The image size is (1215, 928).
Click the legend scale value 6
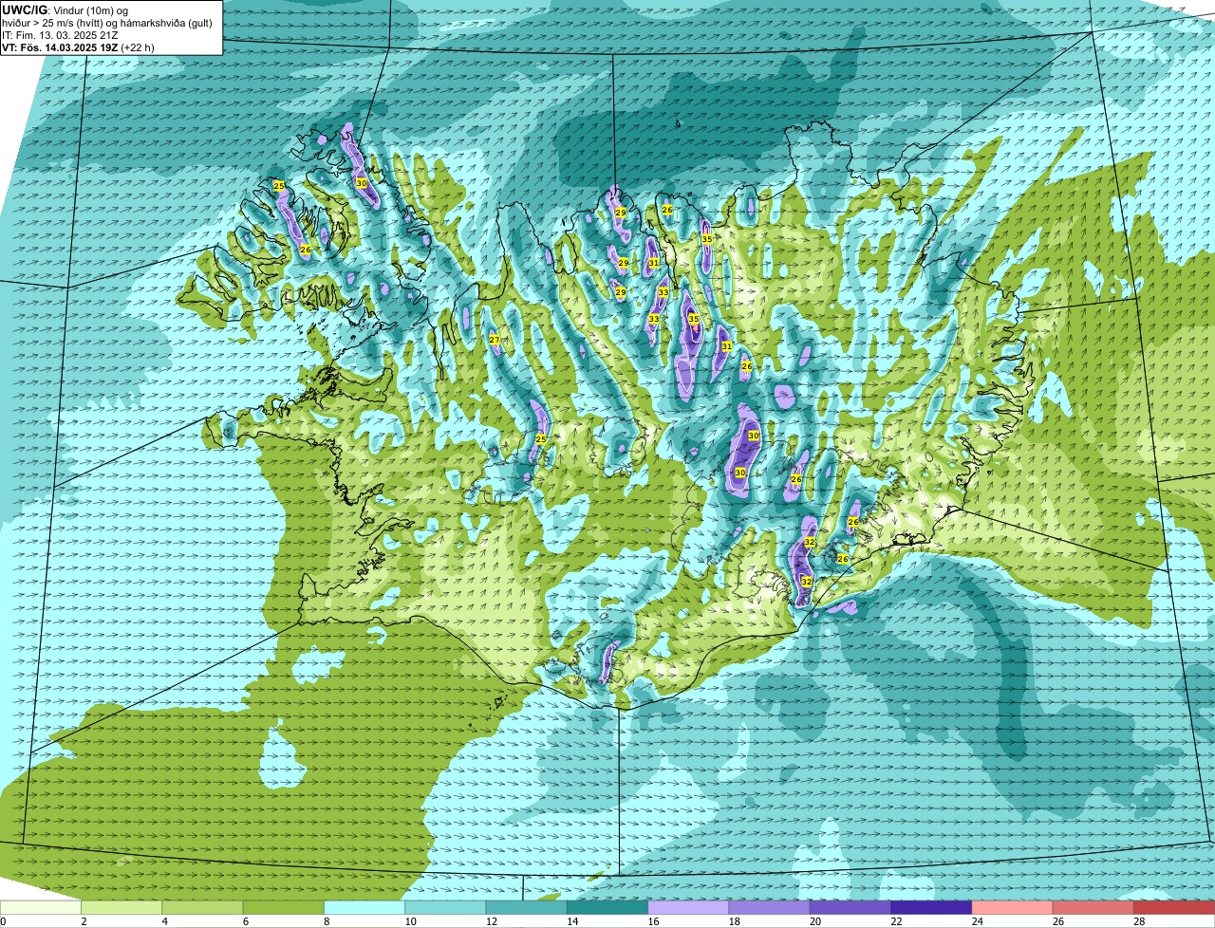(245, 921)
